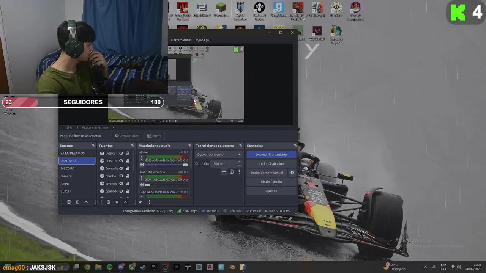Unlock the Donoclip source lock
This screenshot has height=273, width=486.
(128, 168)
